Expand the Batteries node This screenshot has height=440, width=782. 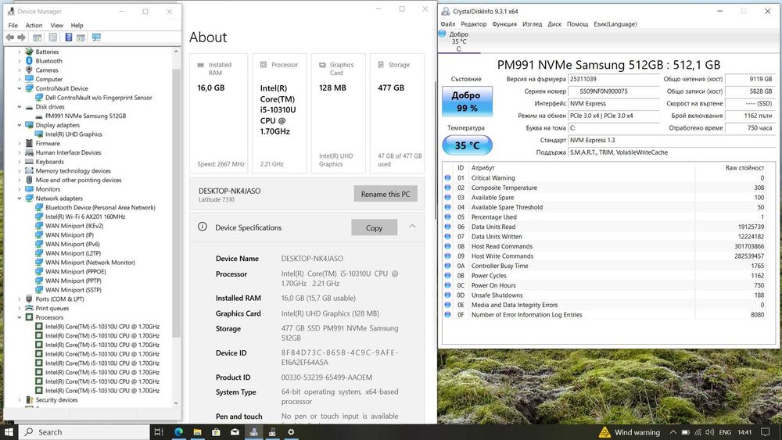coord(20,52)
